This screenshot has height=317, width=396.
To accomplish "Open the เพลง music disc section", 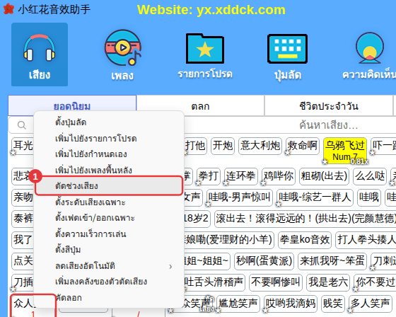I will tap(123, 54).
